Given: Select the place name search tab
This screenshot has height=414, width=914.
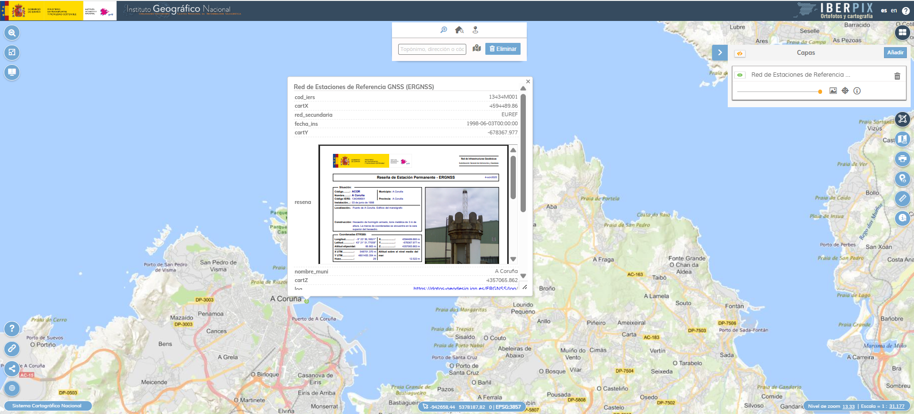Looking at the screenshot, I should [443, 30].
